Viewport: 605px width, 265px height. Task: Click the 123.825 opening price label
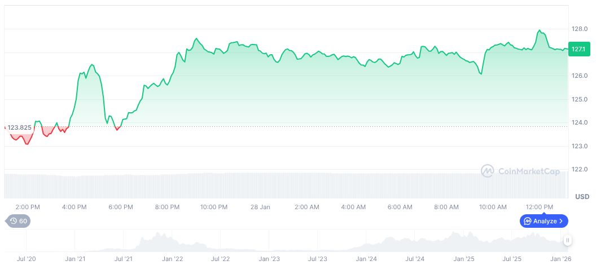tap(19, 127)
